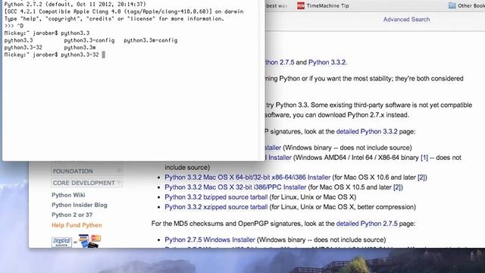Click the PayPal Donate button icon

click(61, 242)
